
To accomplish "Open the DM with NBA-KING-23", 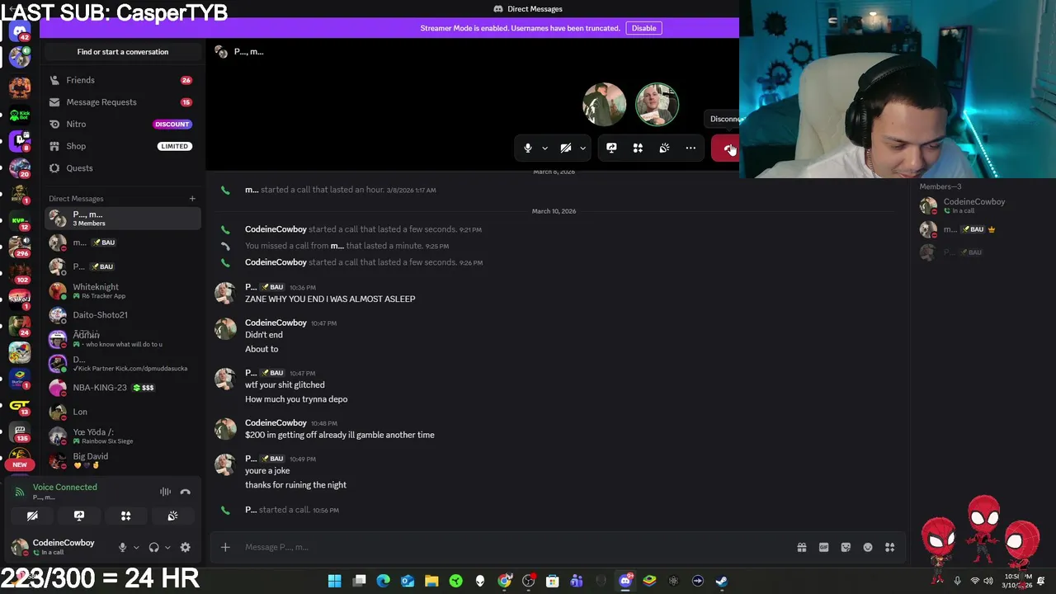I will (x=122, y=388).
